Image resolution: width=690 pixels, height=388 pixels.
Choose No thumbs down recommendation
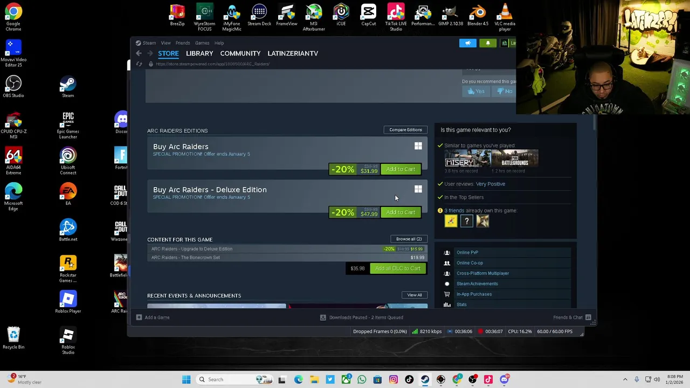coord(505,91)
